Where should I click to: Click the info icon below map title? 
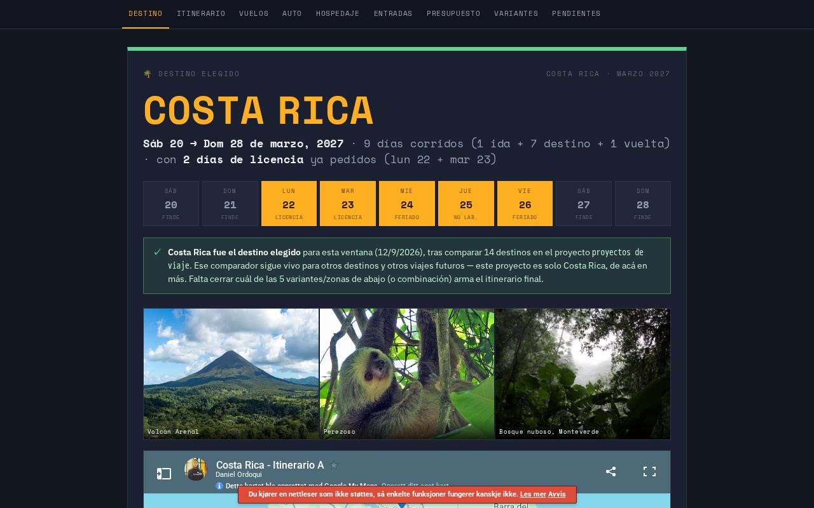click(x=219, y=486)
